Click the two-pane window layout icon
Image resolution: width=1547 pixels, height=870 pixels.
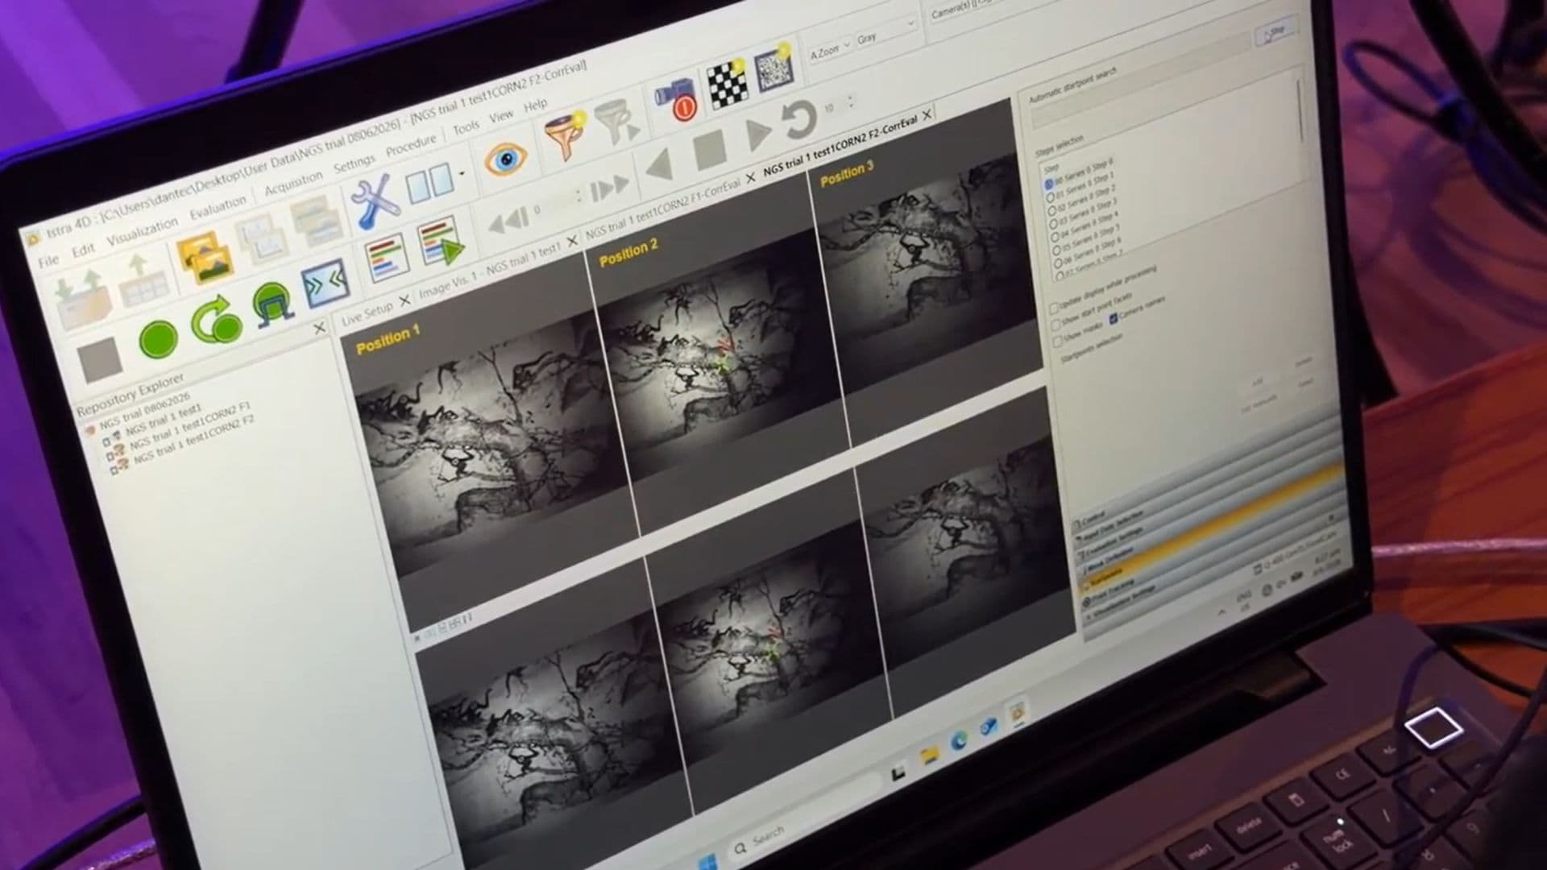coord(429,183)
